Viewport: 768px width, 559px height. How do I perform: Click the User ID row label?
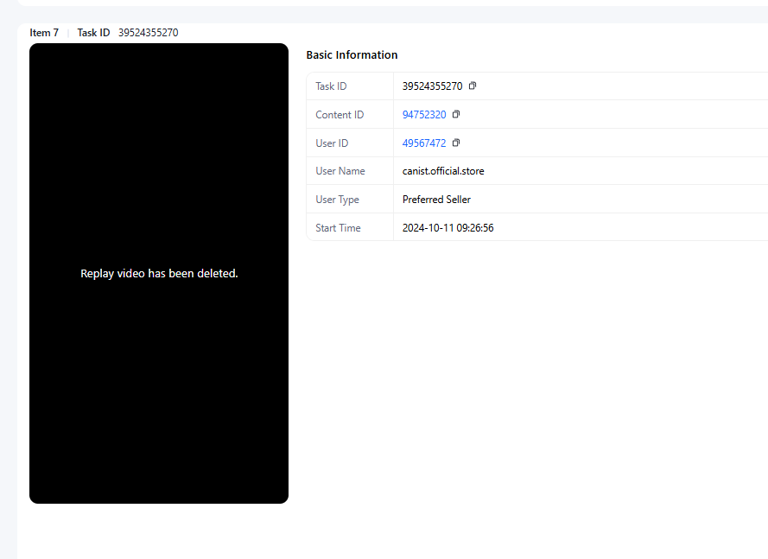332,143
